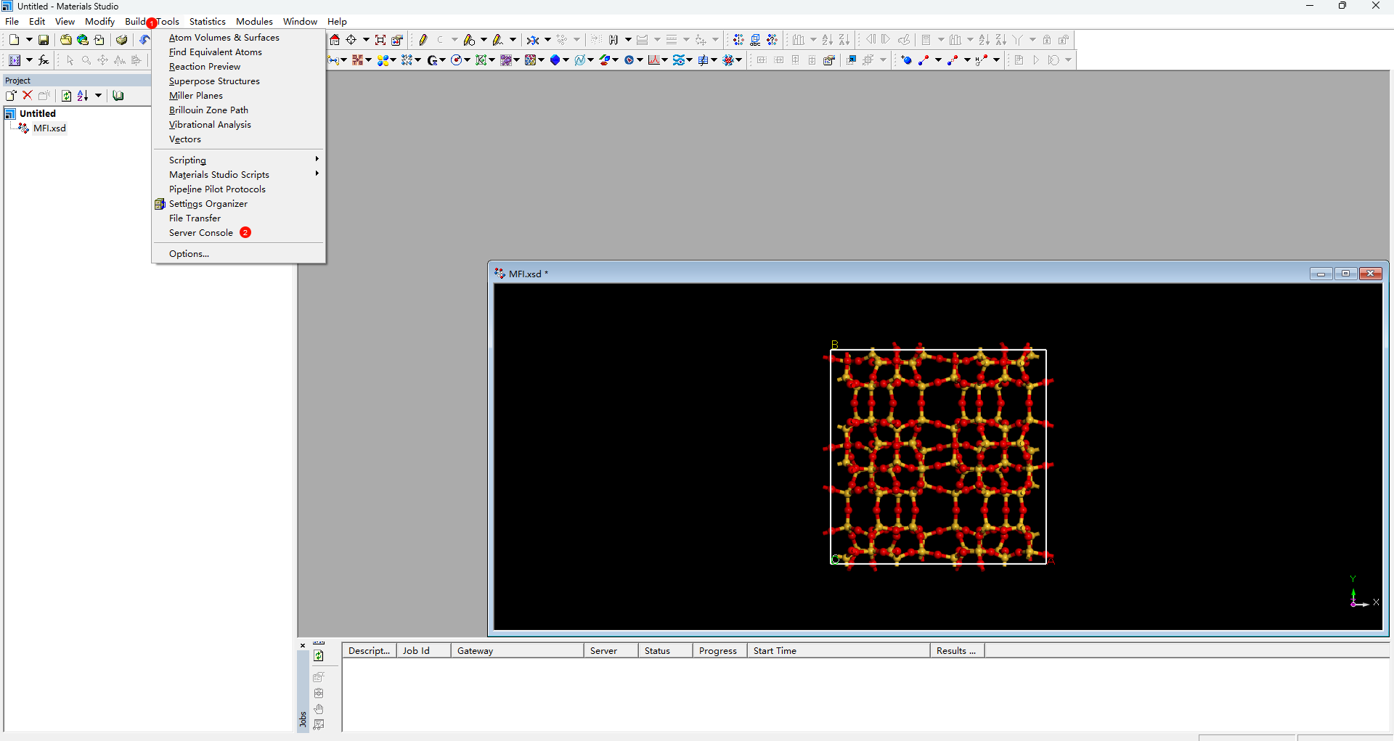Click the Recenter crosshair icon
Viewport: 1394px width, 741px height.
(x=351, y=40)
